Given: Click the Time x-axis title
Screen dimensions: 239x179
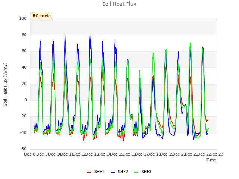Looking at the screenshot, I should (x=211, y=160).
